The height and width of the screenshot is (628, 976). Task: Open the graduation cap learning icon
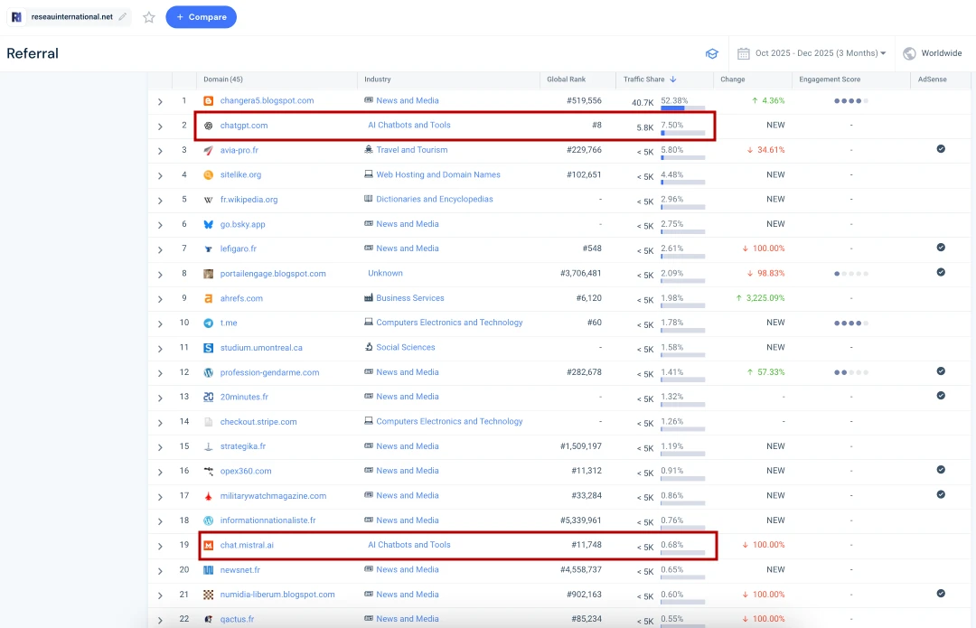(x=712, y=53)
